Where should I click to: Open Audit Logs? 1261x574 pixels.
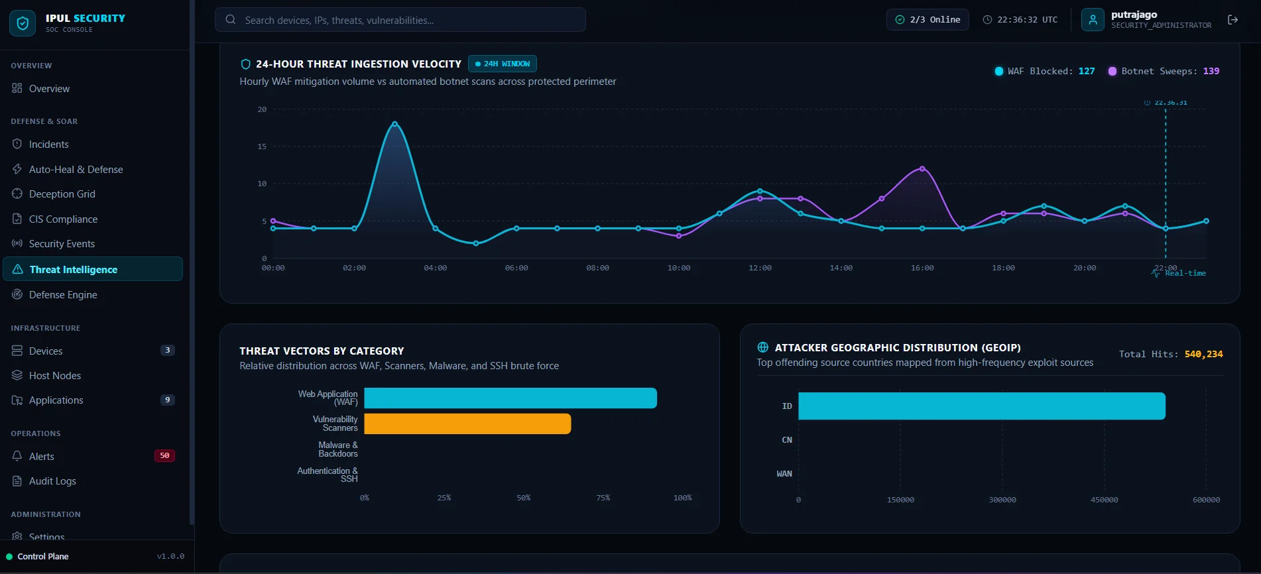[x=93, y=481]
